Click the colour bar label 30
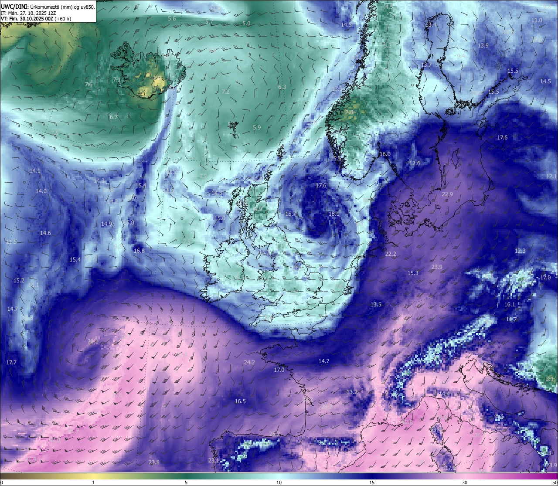 point(465,483)
